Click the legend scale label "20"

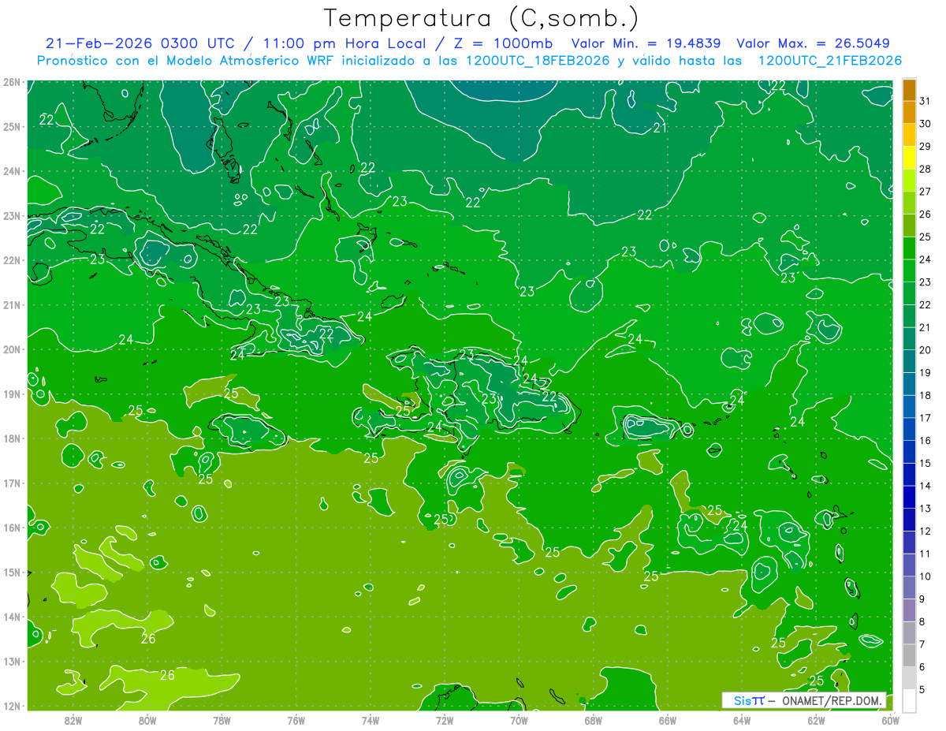point(925,350)
